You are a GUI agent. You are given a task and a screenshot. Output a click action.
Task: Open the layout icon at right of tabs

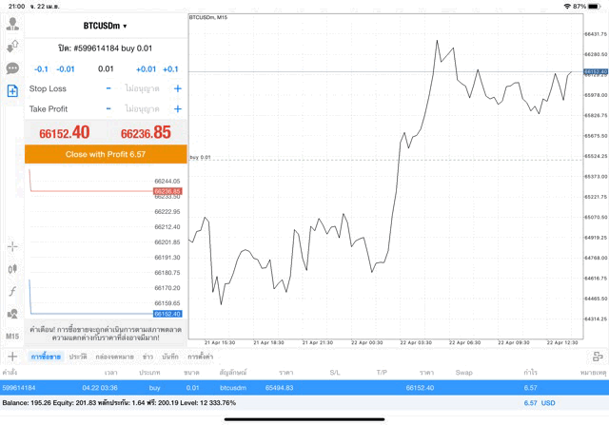pyautogui.click(x=597, y=356)
